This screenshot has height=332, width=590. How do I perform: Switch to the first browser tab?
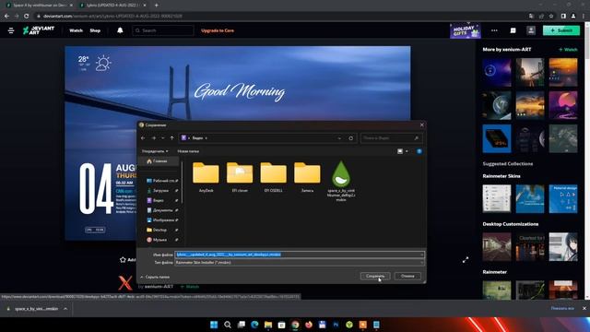pyautogui.click(x=38, y=6)
